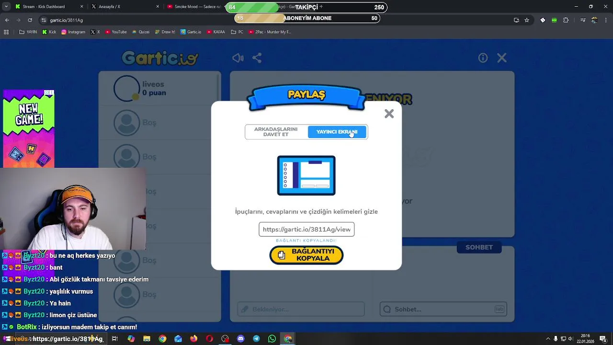Focus the Sohbet... chat input
Image resolution: width=613 pixels, height=345 pixels.
[443, 309]
